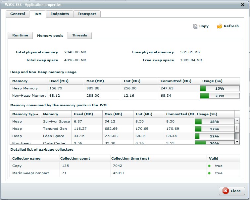
Task: Click the 288.00 Non-Heap max value
Action: [93, 96]
